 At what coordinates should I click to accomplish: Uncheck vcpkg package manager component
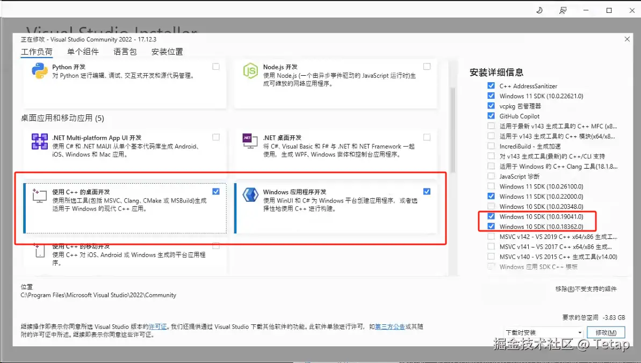point(491,105)
